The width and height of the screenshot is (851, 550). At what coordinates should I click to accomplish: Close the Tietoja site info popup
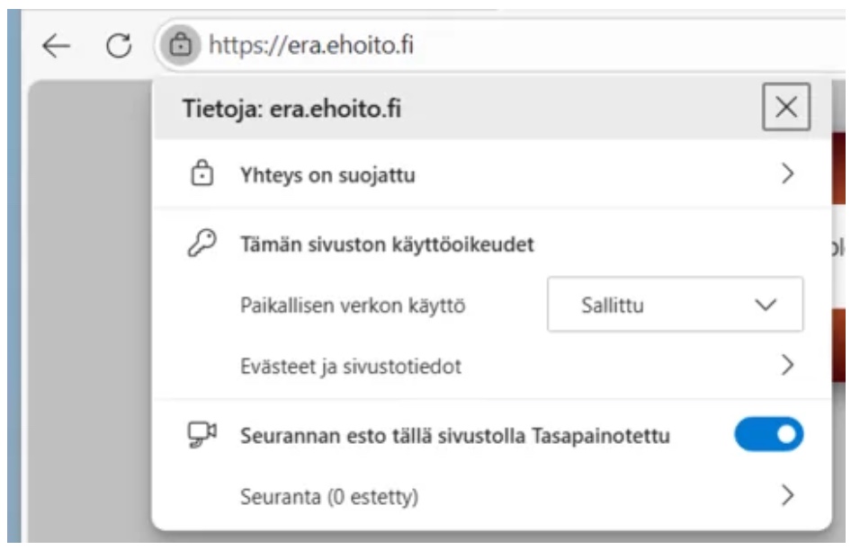coord(786,109)
